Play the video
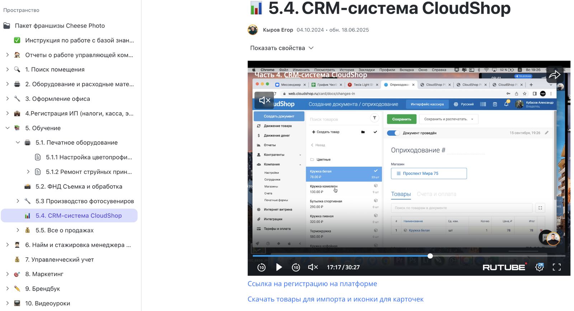 tap(279, 267)
